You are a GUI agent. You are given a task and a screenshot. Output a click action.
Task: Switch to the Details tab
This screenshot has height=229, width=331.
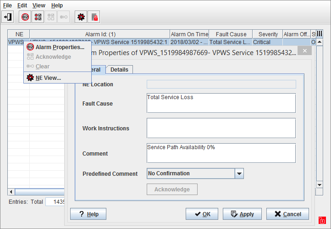click(x=119, y=70)
